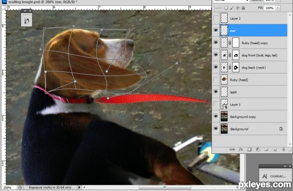Click the Background copy layer thumbnail
This screenshot has width=293, height=191.
pyautogui.click(x=224, y=117)
